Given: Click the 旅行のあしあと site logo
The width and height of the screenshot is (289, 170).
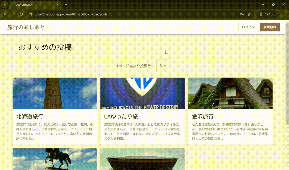Looking at the screenshot, I should pyautogui.click(x=26, y=27).
